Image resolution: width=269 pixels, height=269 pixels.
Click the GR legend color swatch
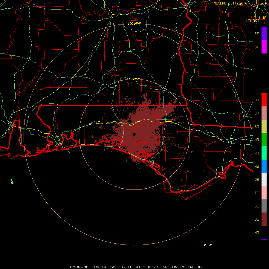[x=264, y=113]
